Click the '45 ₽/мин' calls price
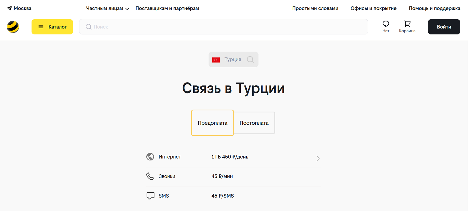Screen dimensions: 469x211 [x=222, y=177]
